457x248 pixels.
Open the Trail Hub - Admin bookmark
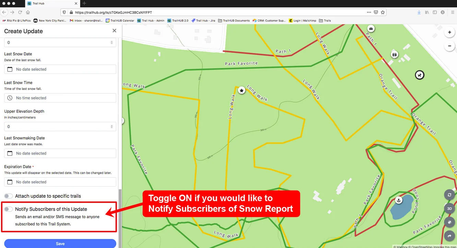(151, 21)
